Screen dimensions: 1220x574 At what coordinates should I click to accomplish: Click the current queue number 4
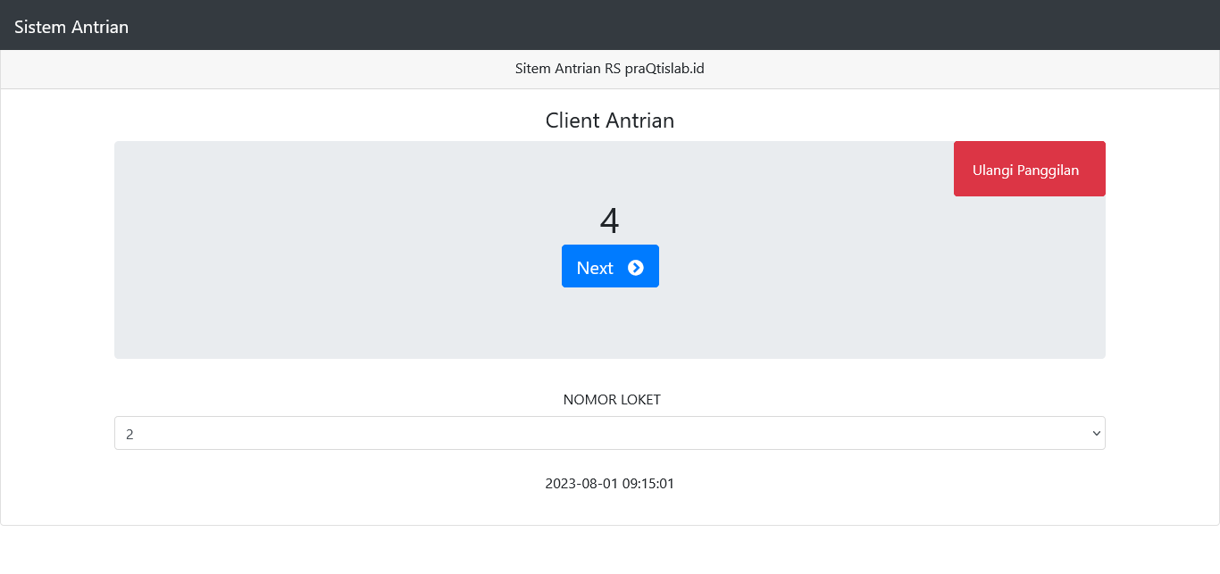(609, 220)
